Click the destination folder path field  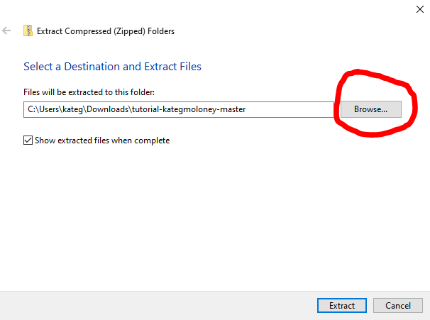click(x=179, y=109)
